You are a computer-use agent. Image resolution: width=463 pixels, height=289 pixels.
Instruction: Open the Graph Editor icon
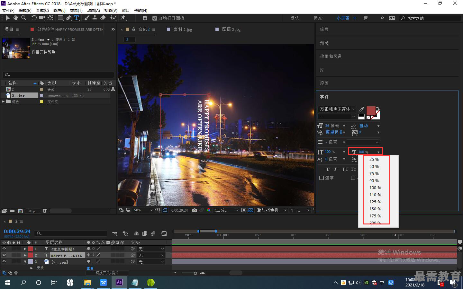coord(164,233)
